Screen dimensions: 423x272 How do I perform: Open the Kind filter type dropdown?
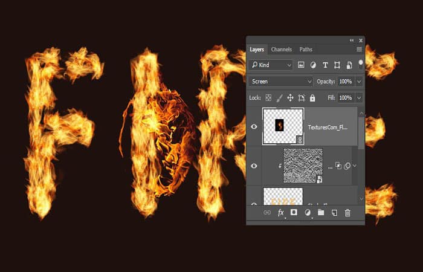[271, 65]
